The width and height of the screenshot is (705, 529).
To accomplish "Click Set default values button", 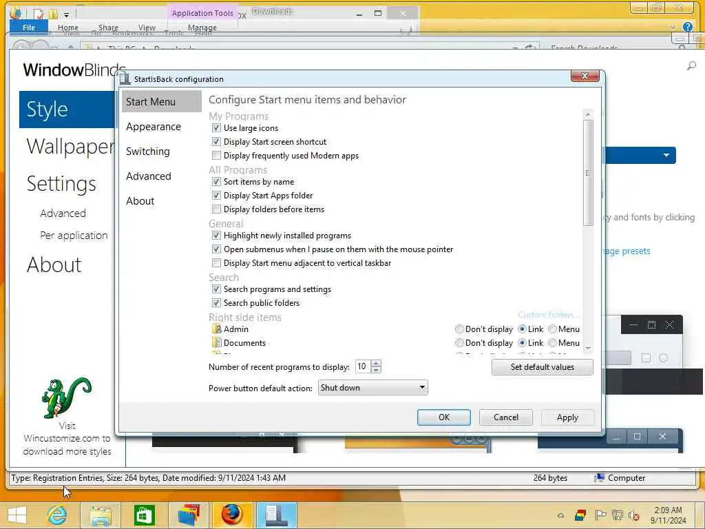I will click(543, 367).
